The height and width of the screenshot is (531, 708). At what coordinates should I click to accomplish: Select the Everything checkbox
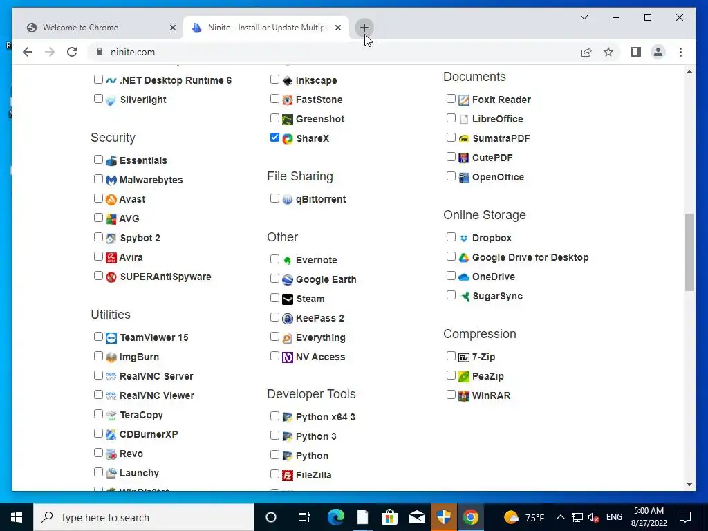point(274,337)
